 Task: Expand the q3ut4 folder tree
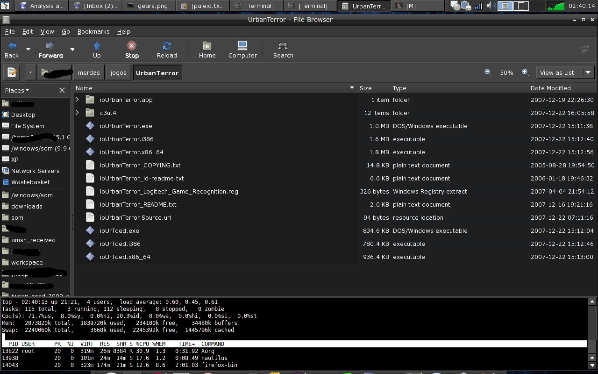[x=77, y=113]
